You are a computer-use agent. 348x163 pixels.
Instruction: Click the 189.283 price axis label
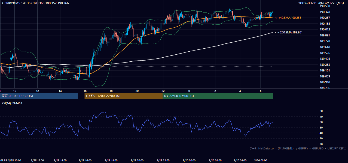[x=325, y=65]
